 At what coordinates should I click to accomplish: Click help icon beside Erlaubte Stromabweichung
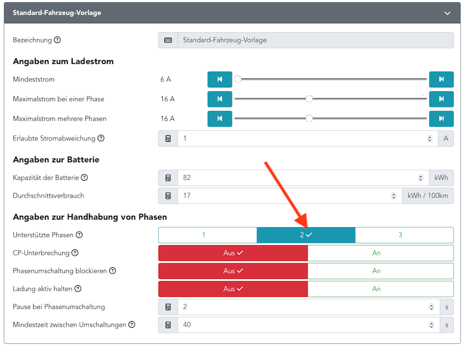(101, 138)
